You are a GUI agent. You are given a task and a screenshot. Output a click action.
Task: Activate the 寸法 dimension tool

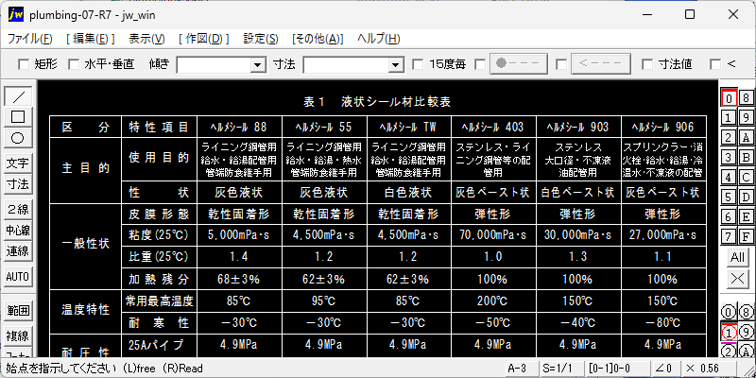click(x=18, y=184)
